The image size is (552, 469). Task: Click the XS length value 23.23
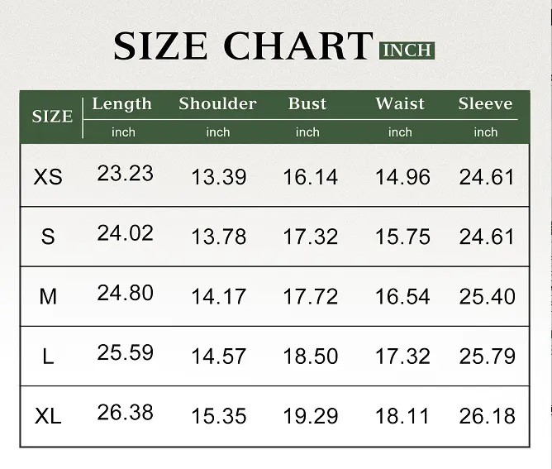(125, 173)
